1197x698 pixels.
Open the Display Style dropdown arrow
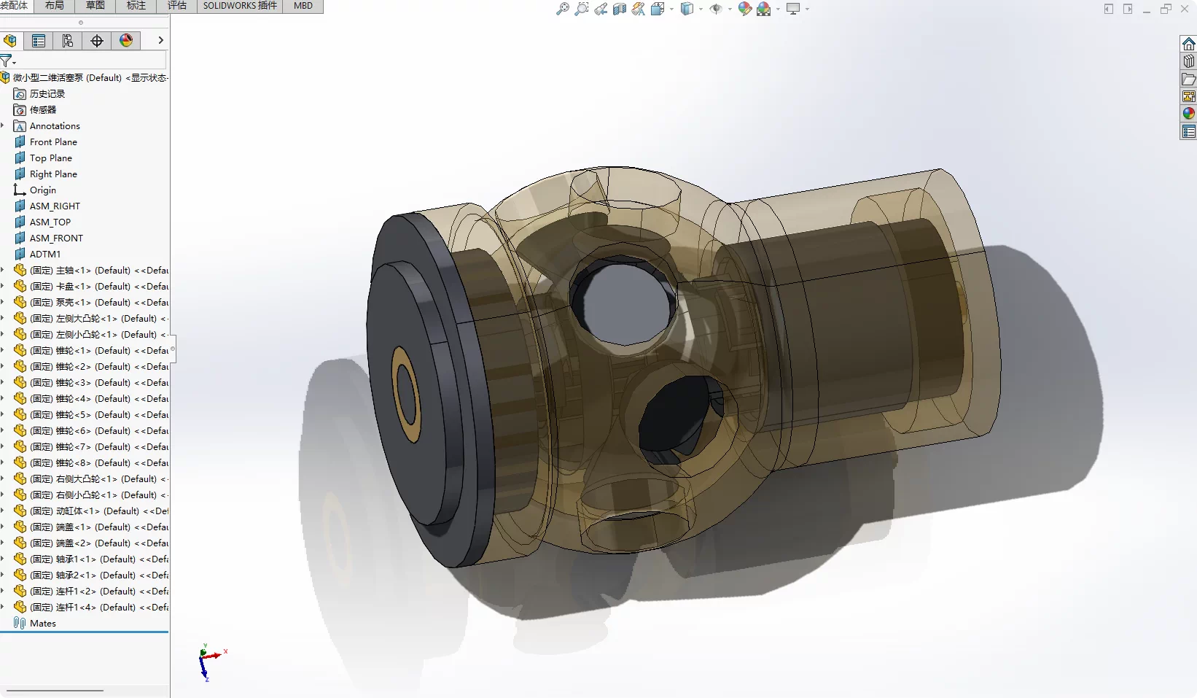[x=701, y=9]
